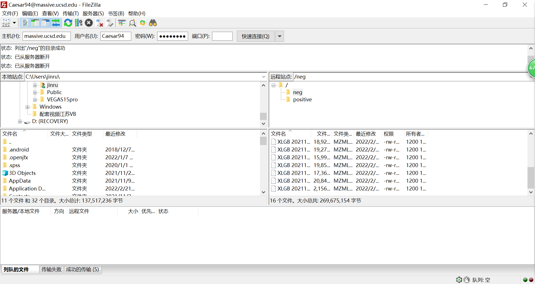Screen dimensions: 535x284
Task: Click the host input field
Action: point(47,36)
